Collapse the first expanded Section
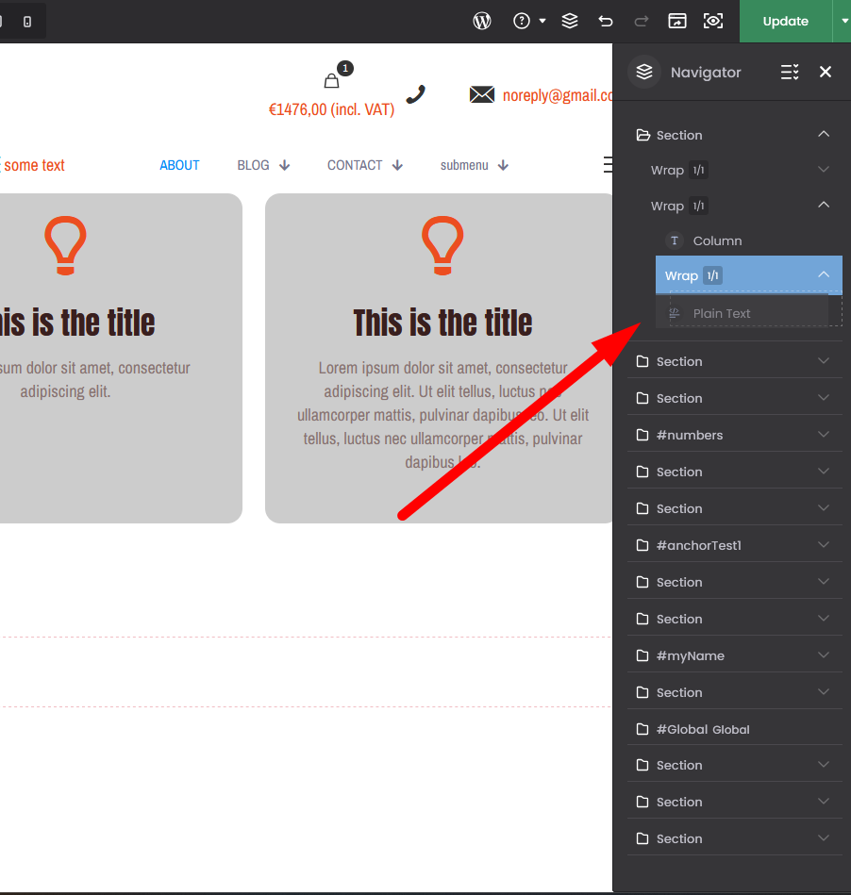Screen dimensions: 851x895 pyautogui.click(x=824, y=135)
